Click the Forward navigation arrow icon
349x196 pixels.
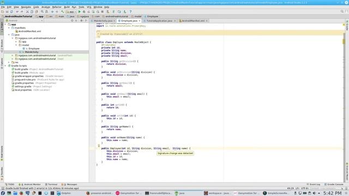57,11
